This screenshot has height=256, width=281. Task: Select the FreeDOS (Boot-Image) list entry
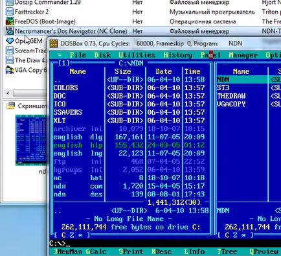point(142,21)
